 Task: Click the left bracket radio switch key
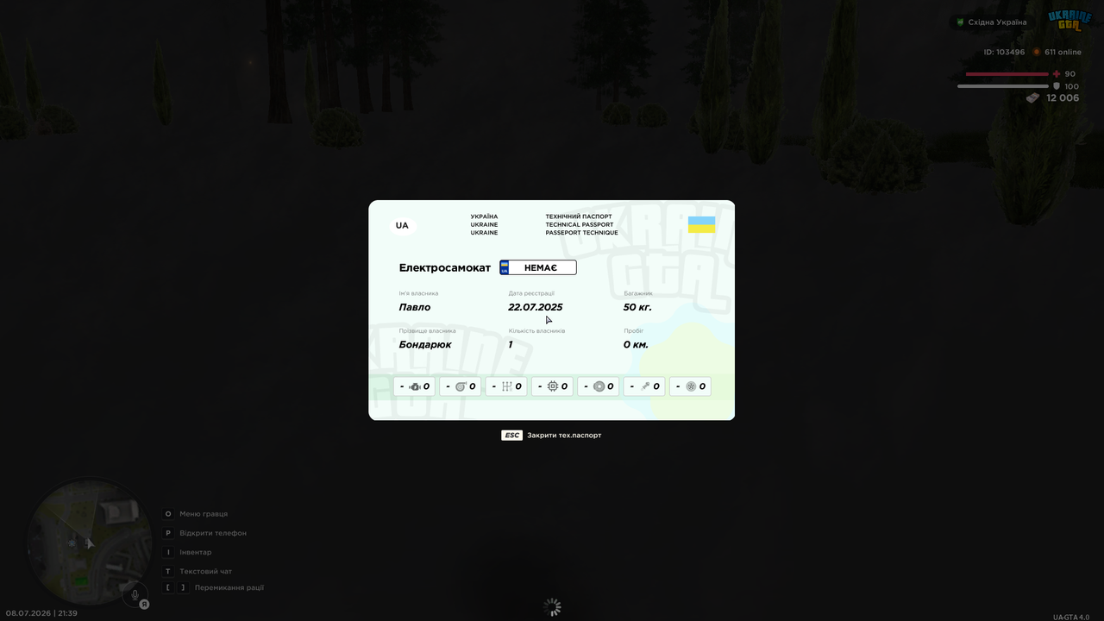click(168, 587)
